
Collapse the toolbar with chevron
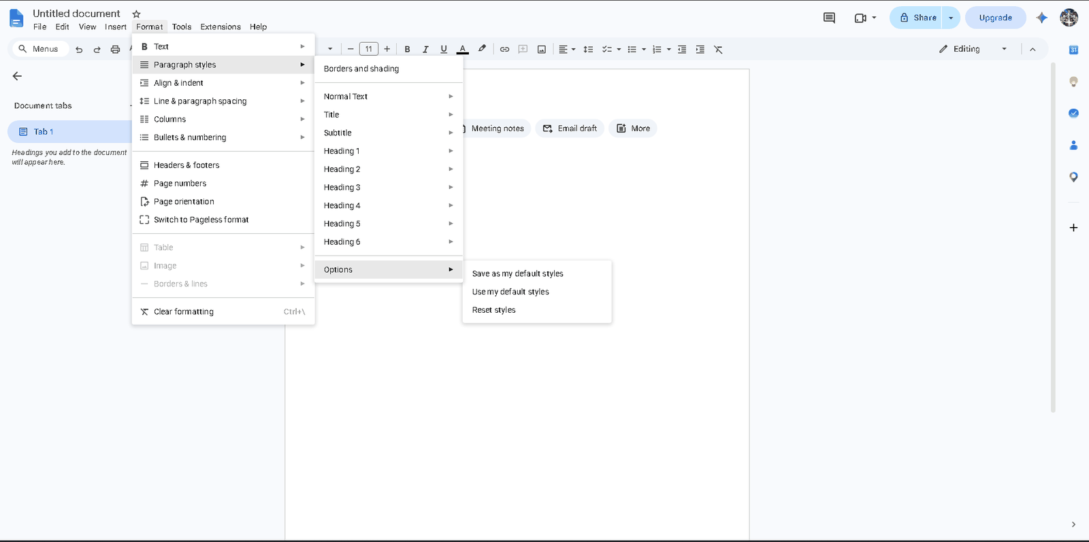(1033, 49)
